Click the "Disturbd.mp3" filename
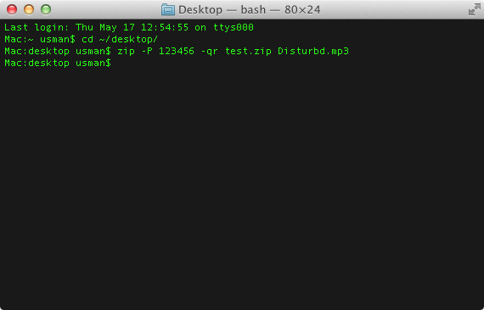The height and width of the screenshot is (310, 484). point(313,51)
